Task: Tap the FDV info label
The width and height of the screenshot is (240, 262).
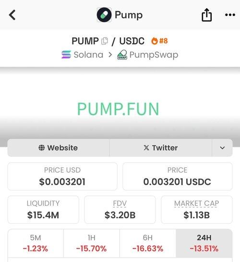Action: tap(120, 203)
